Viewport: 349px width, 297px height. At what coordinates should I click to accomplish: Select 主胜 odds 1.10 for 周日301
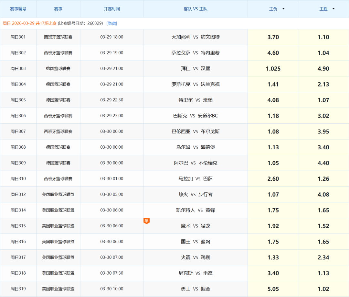[323, 37]
